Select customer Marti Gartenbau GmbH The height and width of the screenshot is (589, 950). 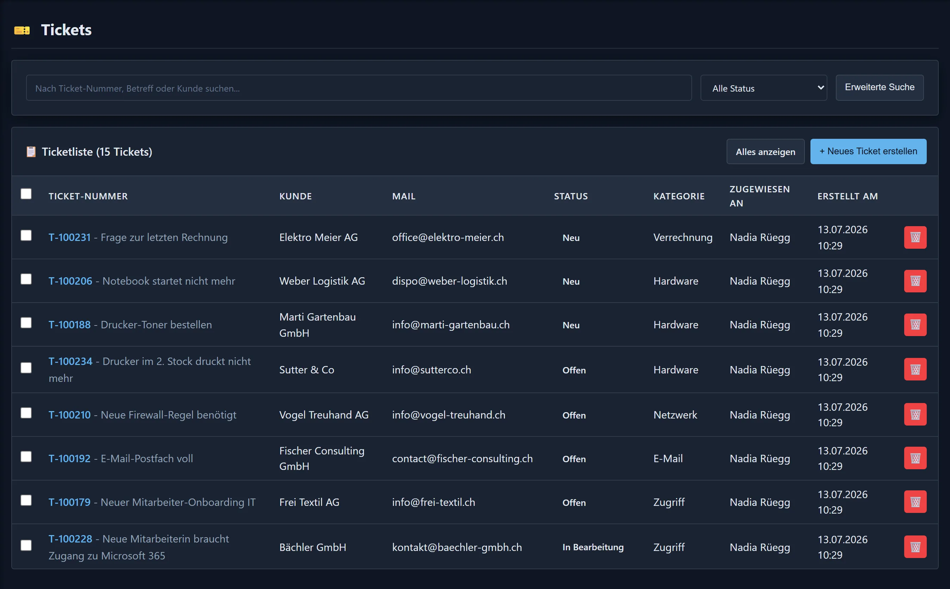click(317, 325)
